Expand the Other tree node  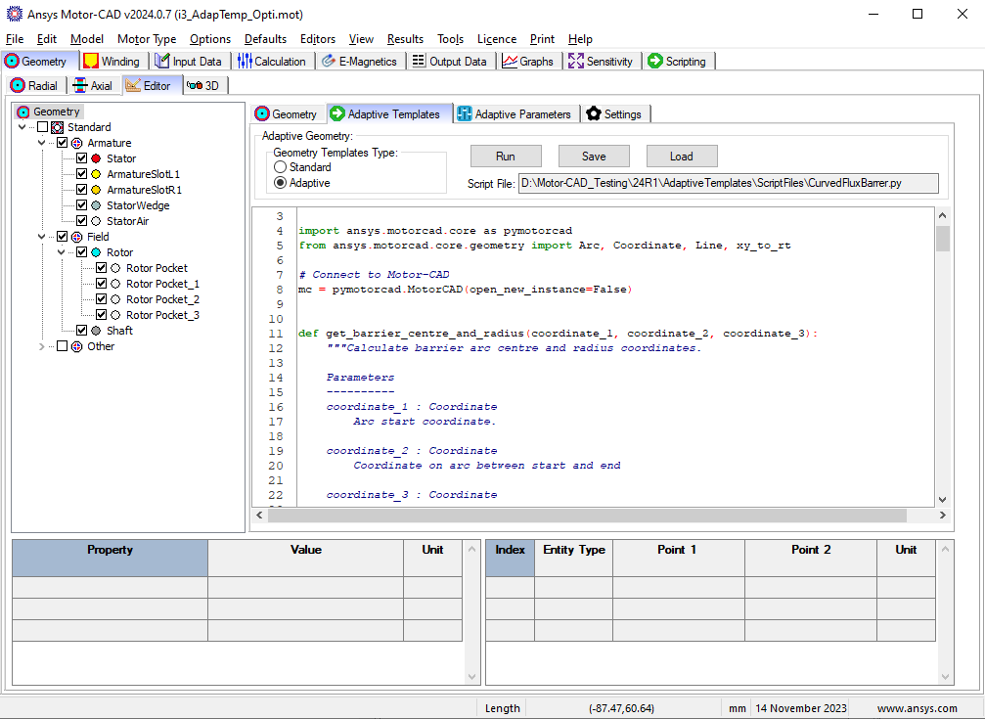[x=41, y=346]
